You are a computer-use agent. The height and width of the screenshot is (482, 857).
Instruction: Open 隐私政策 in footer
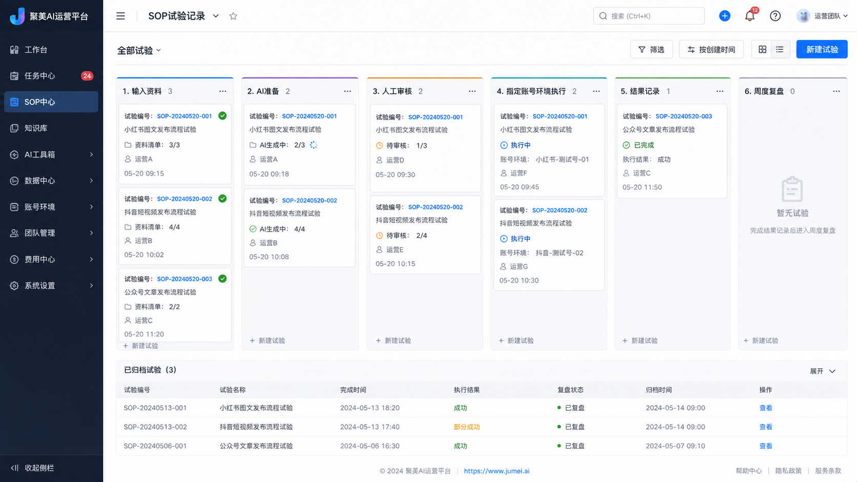(x=788, y=471)
